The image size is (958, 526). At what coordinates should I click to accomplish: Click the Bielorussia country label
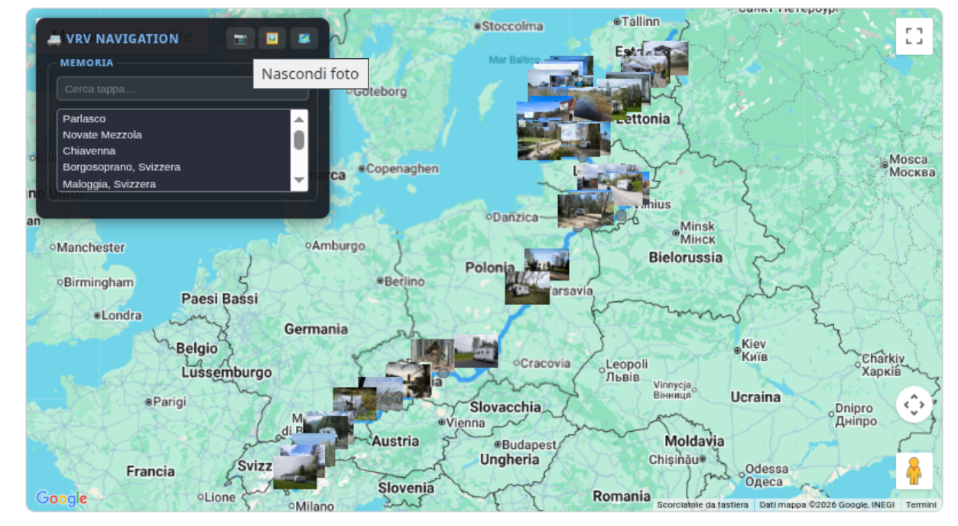click(x=686, y=258)
